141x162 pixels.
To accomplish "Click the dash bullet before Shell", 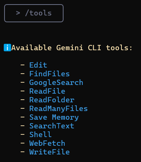I will 23,134.
